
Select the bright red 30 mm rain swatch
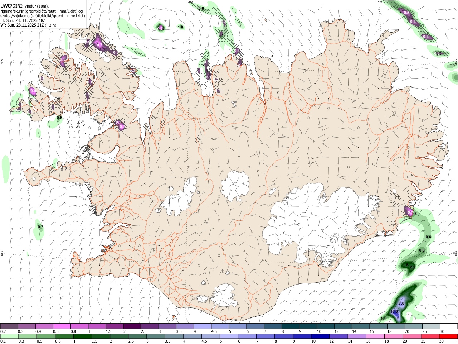448,336
